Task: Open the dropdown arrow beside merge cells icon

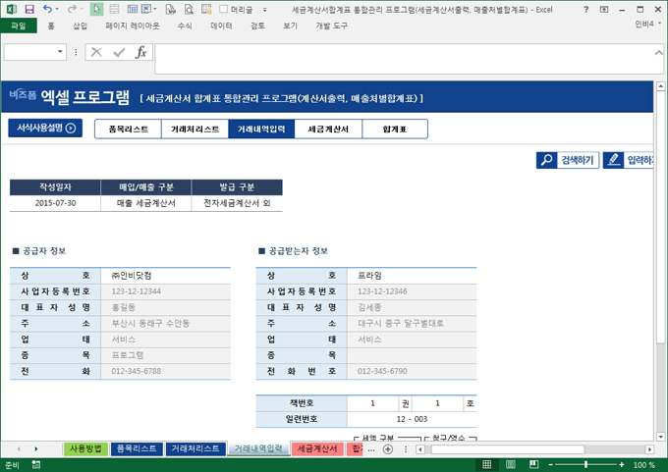Action: coord(155,9)
